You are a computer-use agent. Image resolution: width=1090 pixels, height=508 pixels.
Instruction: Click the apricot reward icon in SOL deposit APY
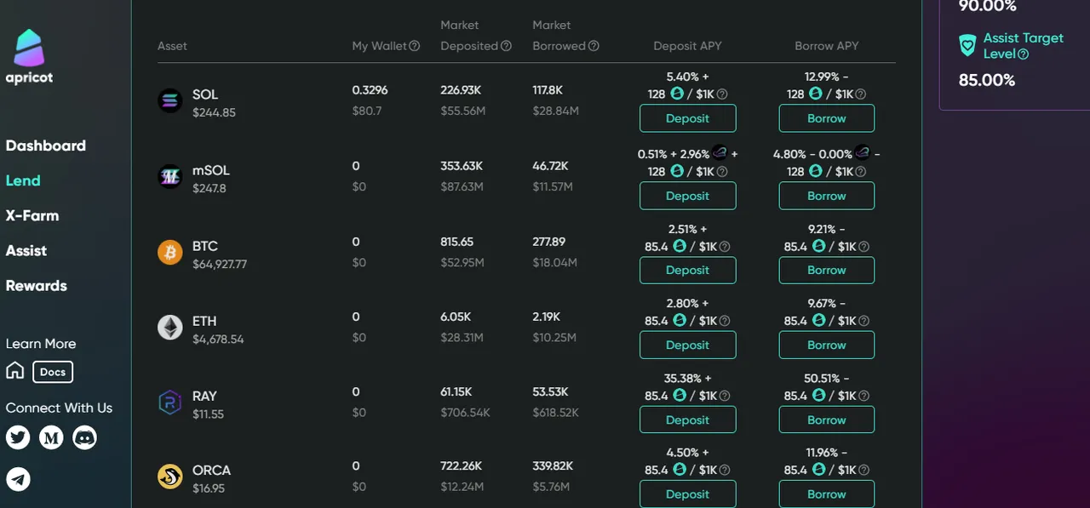pyautogui.click(x=677, y=94)
